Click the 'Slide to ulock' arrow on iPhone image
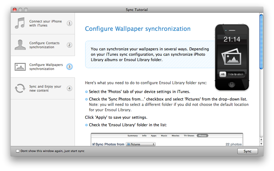 coord(223,74)
